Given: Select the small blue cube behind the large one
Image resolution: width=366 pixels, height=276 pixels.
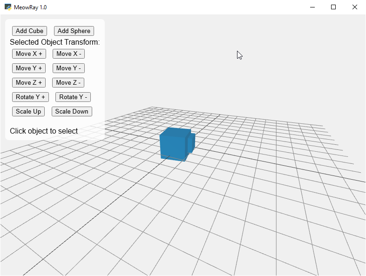Looking at the screenshot, I should 193,143.
